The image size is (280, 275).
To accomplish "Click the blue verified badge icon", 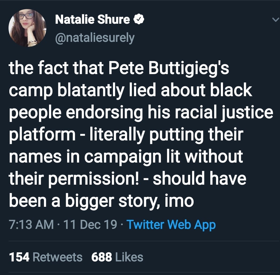I will pos(139,19).
